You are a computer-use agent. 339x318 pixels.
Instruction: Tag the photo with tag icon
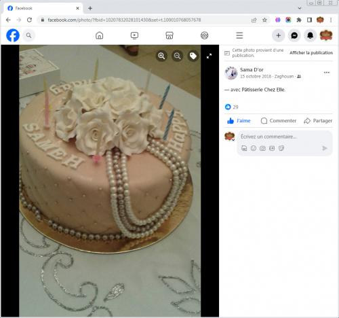tap(193, 56)
